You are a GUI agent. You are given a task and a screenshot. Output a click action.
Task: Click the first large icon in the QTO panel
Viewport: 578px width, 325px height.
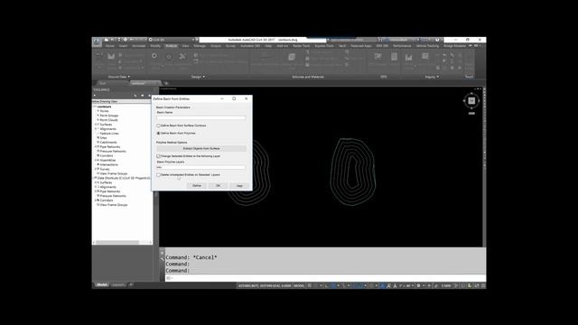(x=378, y=57)
